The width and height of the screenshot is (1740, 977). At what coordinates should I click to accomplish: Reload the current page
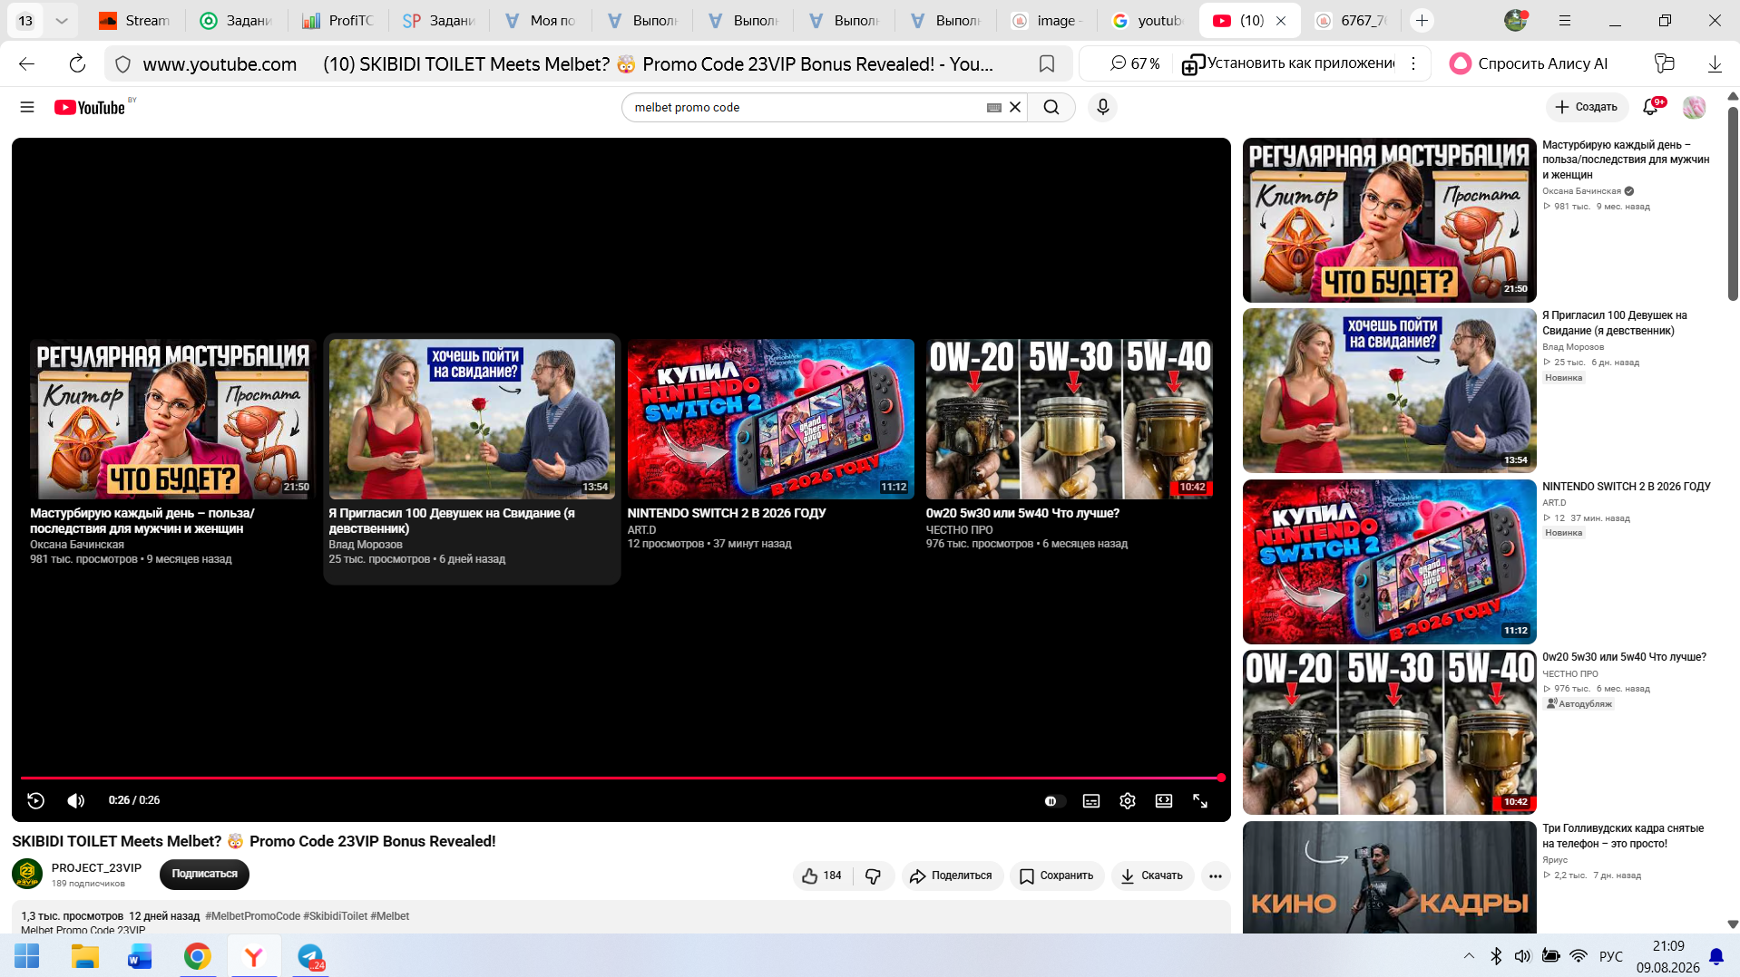click(77, 63)
